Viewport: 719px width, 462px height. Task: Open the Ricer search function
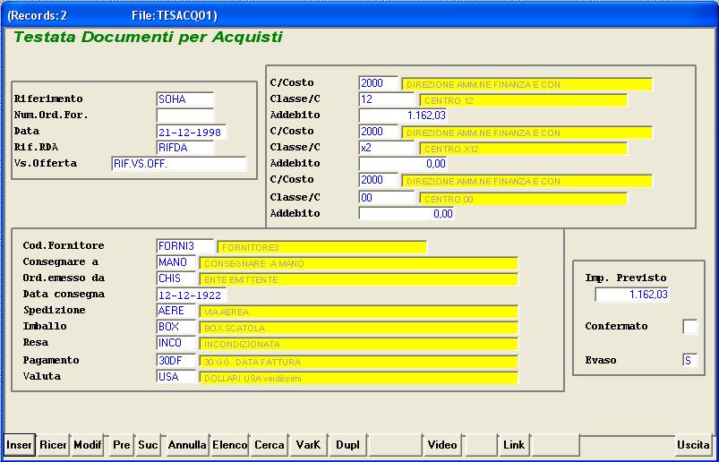point(53,445)
